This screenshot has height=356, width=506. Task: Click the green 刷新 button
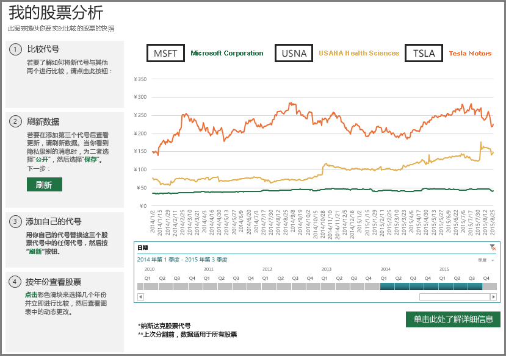[x=44, y=185]
